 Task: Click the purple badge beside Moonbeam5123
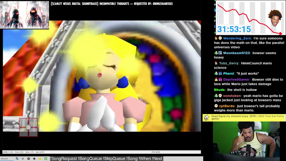220,53
